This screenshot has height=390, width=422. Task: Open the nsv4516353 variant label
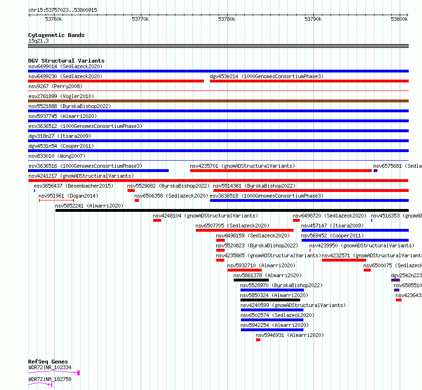396,216
